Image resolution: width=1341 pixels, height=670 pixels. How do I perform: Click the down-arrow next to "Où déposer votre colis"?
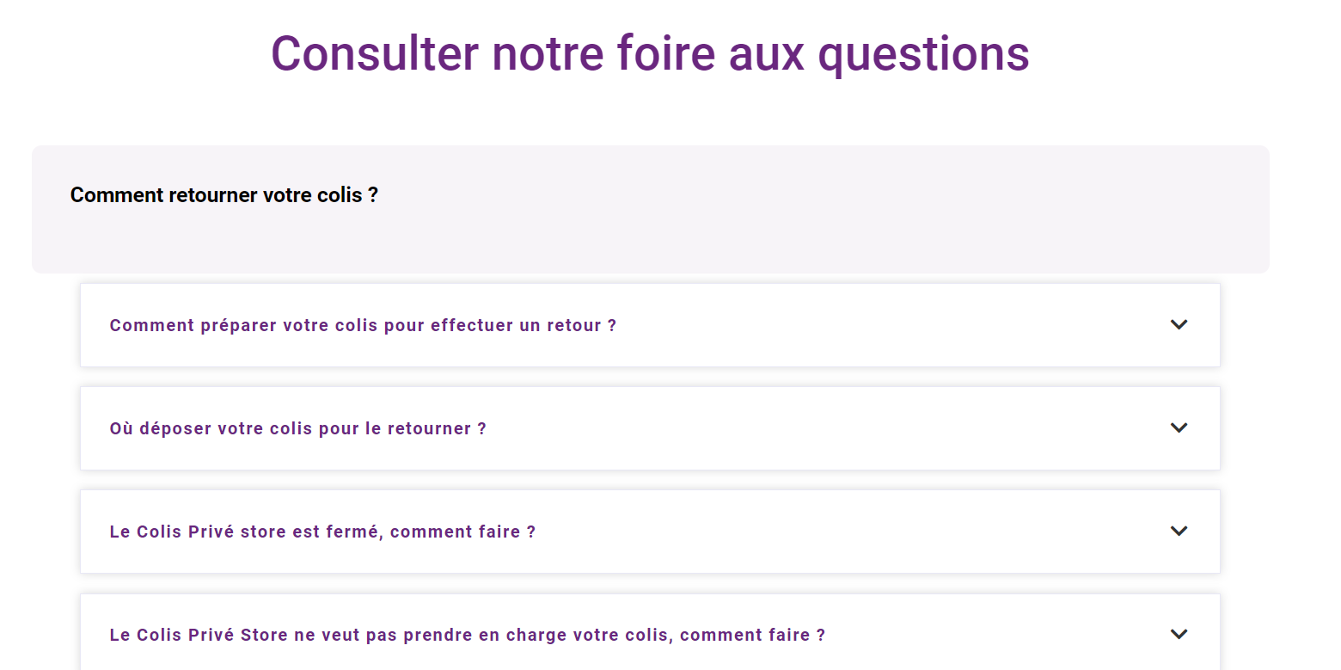tap(1179, 427)
